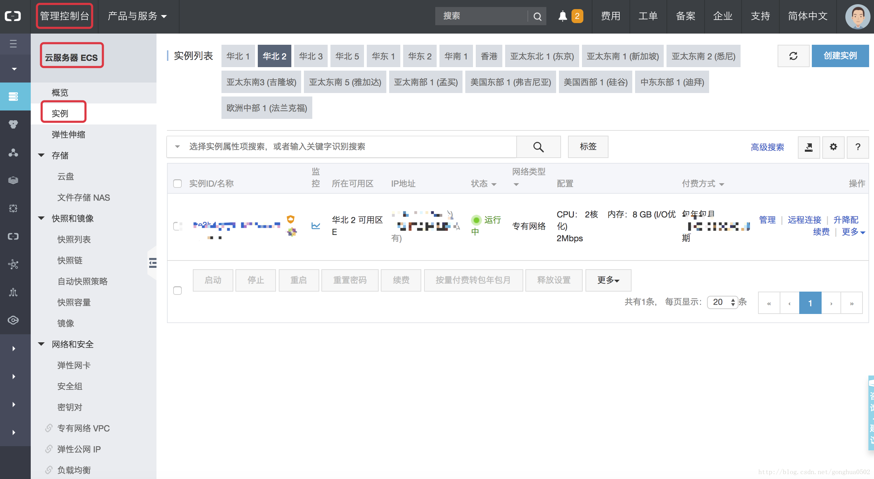
Task: Click the link icon beside 专有网络 VPC
Action: tap(49, 428)
